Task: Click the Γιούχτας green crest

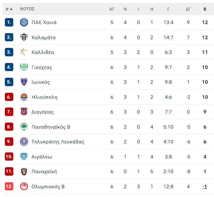Action: 24,67
